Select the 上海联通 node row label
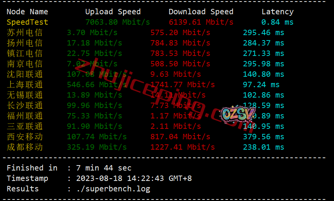This screenshot has height=201, width=334. click(x=25, y=85)
